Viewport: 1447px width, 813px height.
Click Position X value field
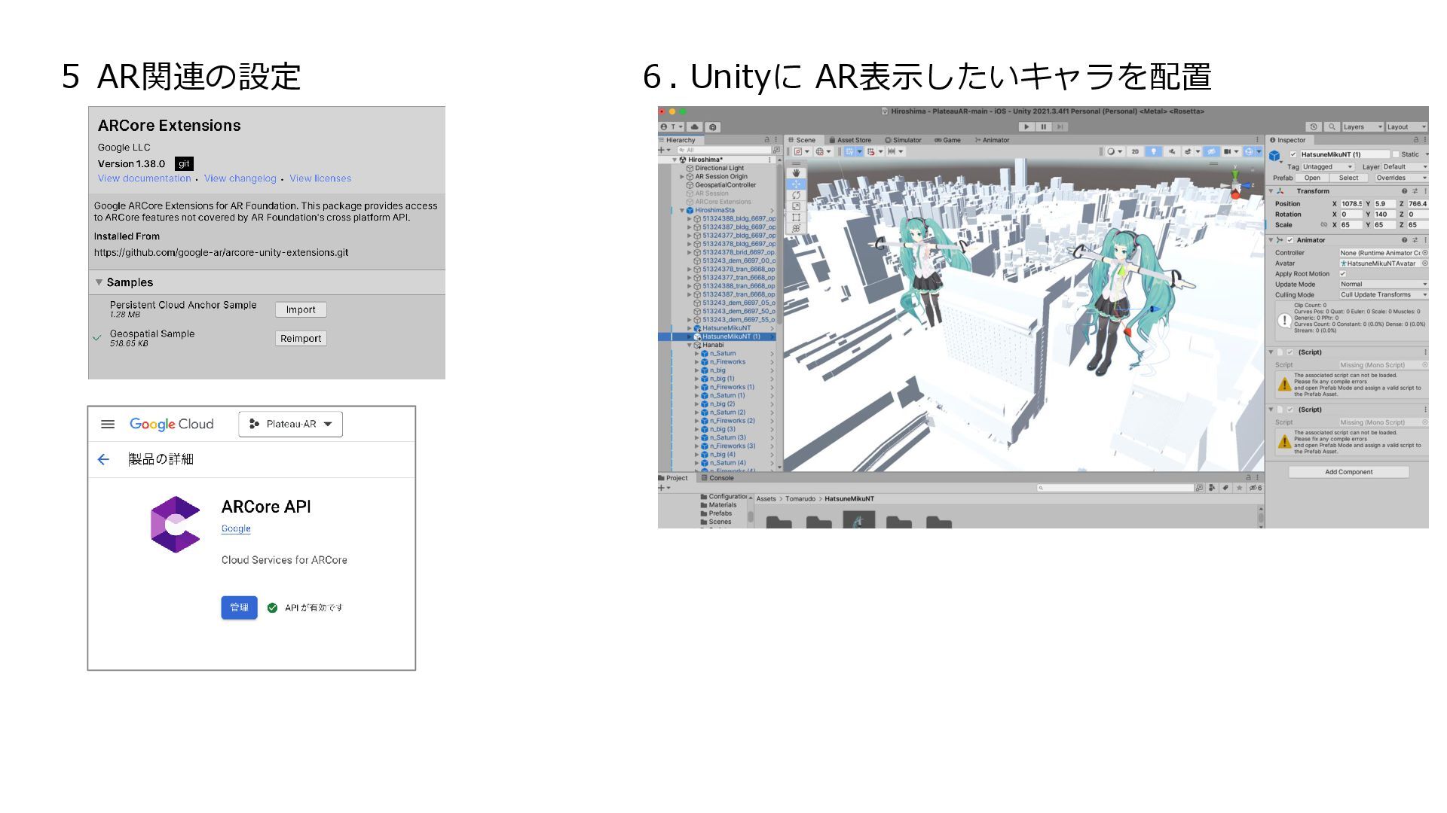1352,204
